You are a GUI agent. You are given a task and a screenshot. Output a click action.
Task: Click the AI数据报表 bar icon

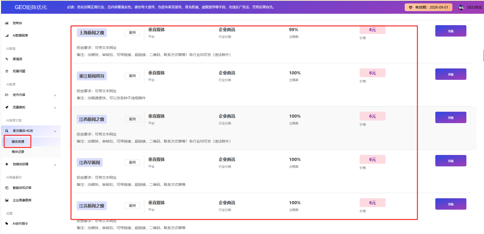pos(7,36)
